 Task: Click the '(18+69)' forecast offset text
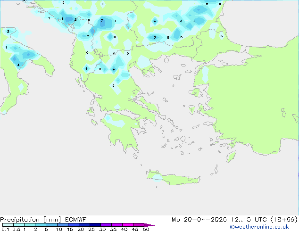(284, 220)
